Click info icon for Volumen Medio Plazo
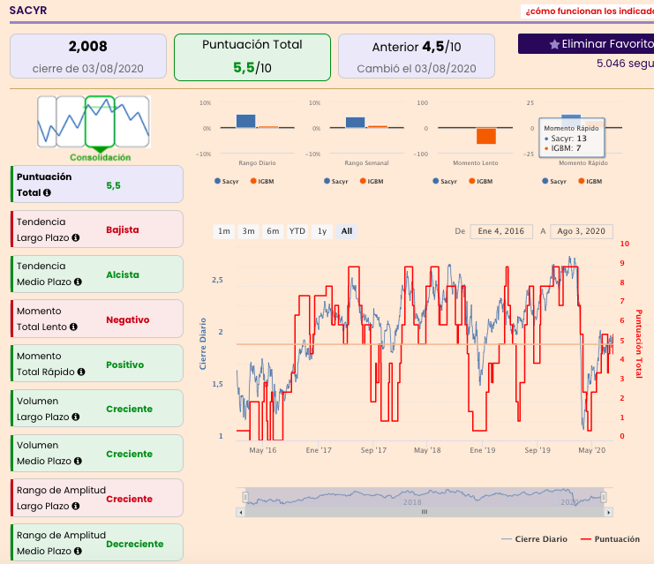The image size is (654, 564). point(78,461)
